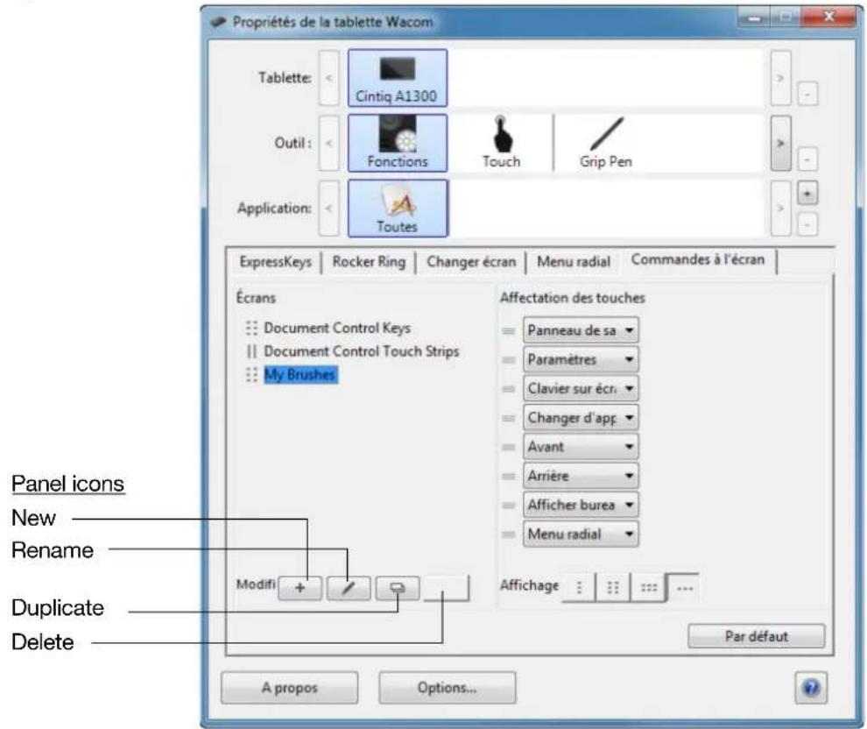Screen dimensions: 867x729
Task: Expand the Avant dropdown
Action: [x=581, y=446]
